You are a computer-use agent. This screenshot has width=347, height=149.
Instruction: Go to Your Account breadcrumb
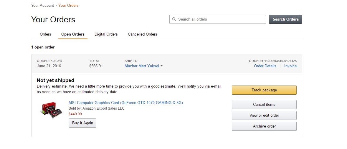coord(42,5)
